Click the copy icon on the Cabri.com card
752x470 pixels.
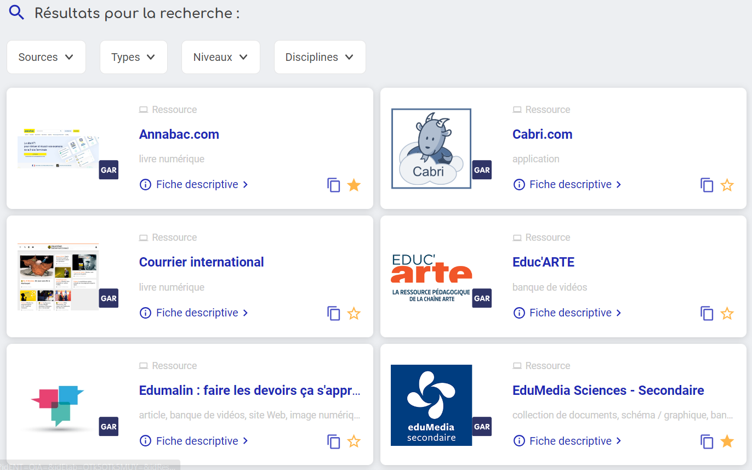coord(707,185)
